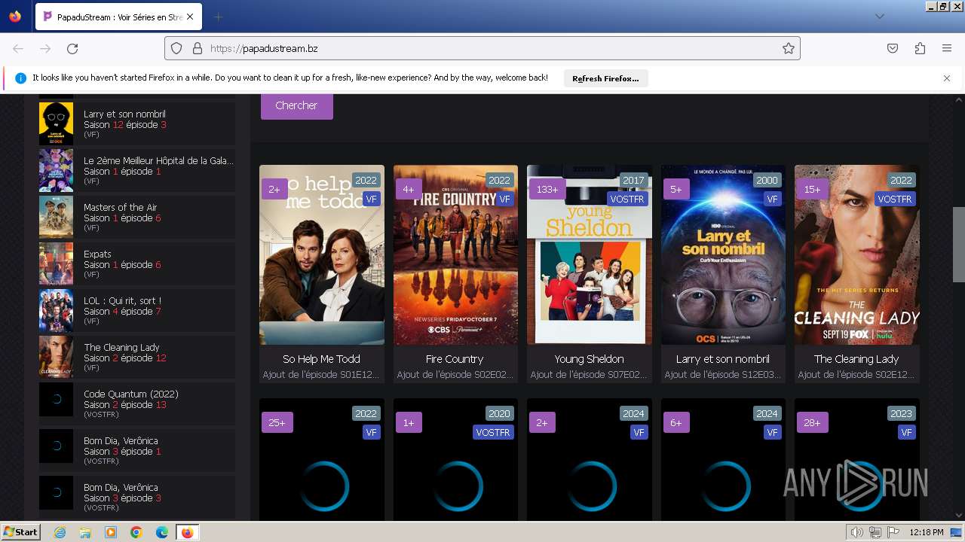Click the VOSTFR badge on Cleaning Lady poster

895,199
